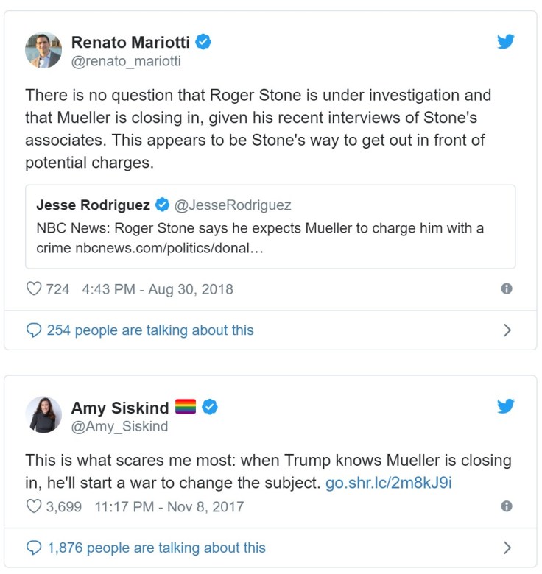Expand the 254 people conversation chevron
Viewport: 542px width, 574px height.
click(507, 330)
